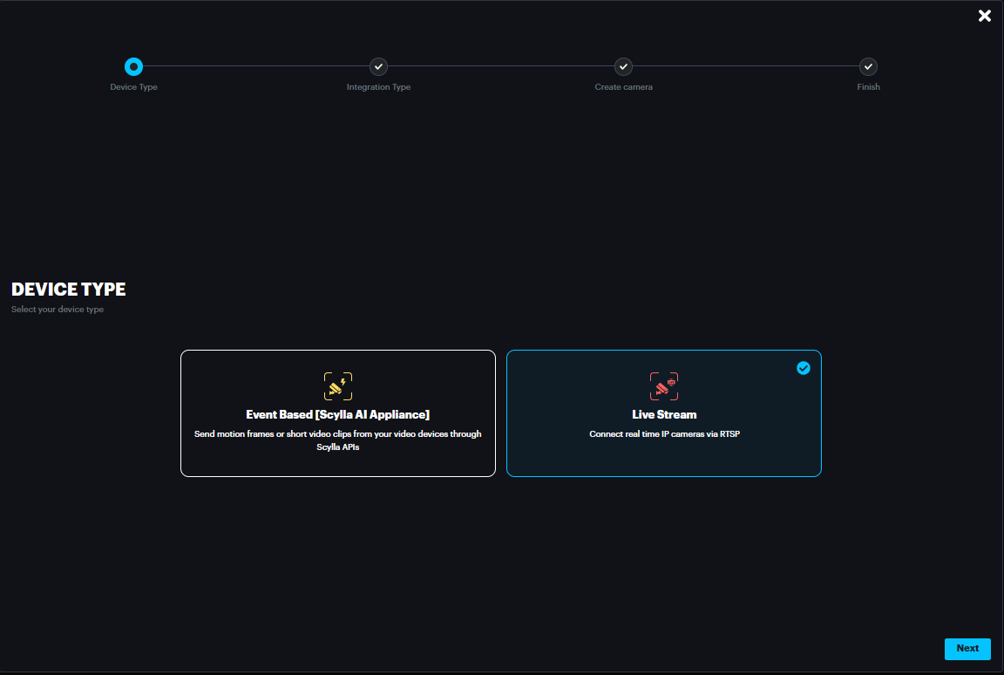Click the Live Stream title text
The width and height of the screenshot is (1004, 675).
pyautogui.click(x=663, y=415)
